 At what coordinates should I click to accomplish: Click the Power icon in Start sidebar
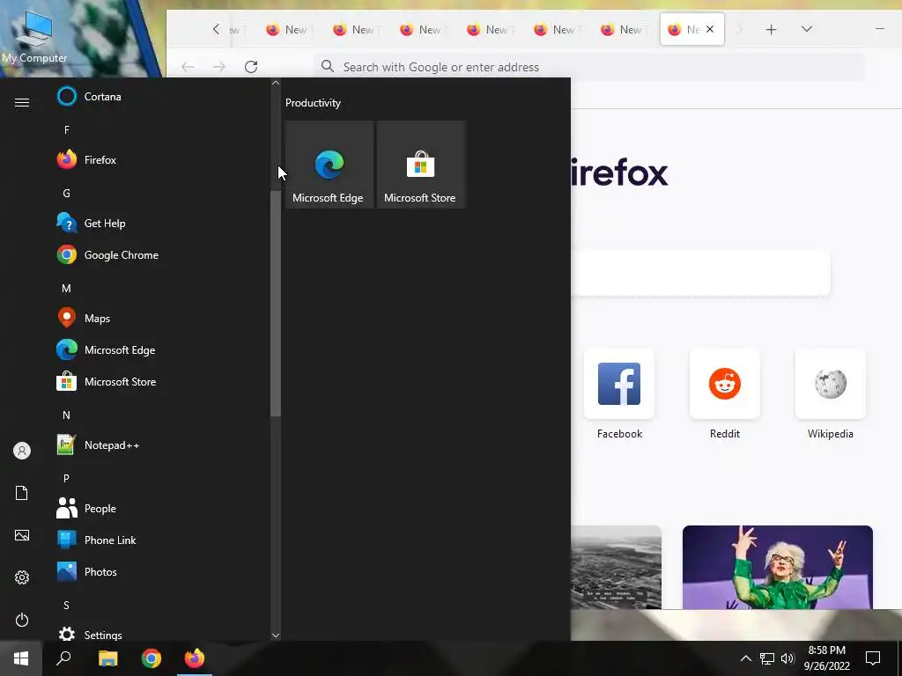coord(22,620)
